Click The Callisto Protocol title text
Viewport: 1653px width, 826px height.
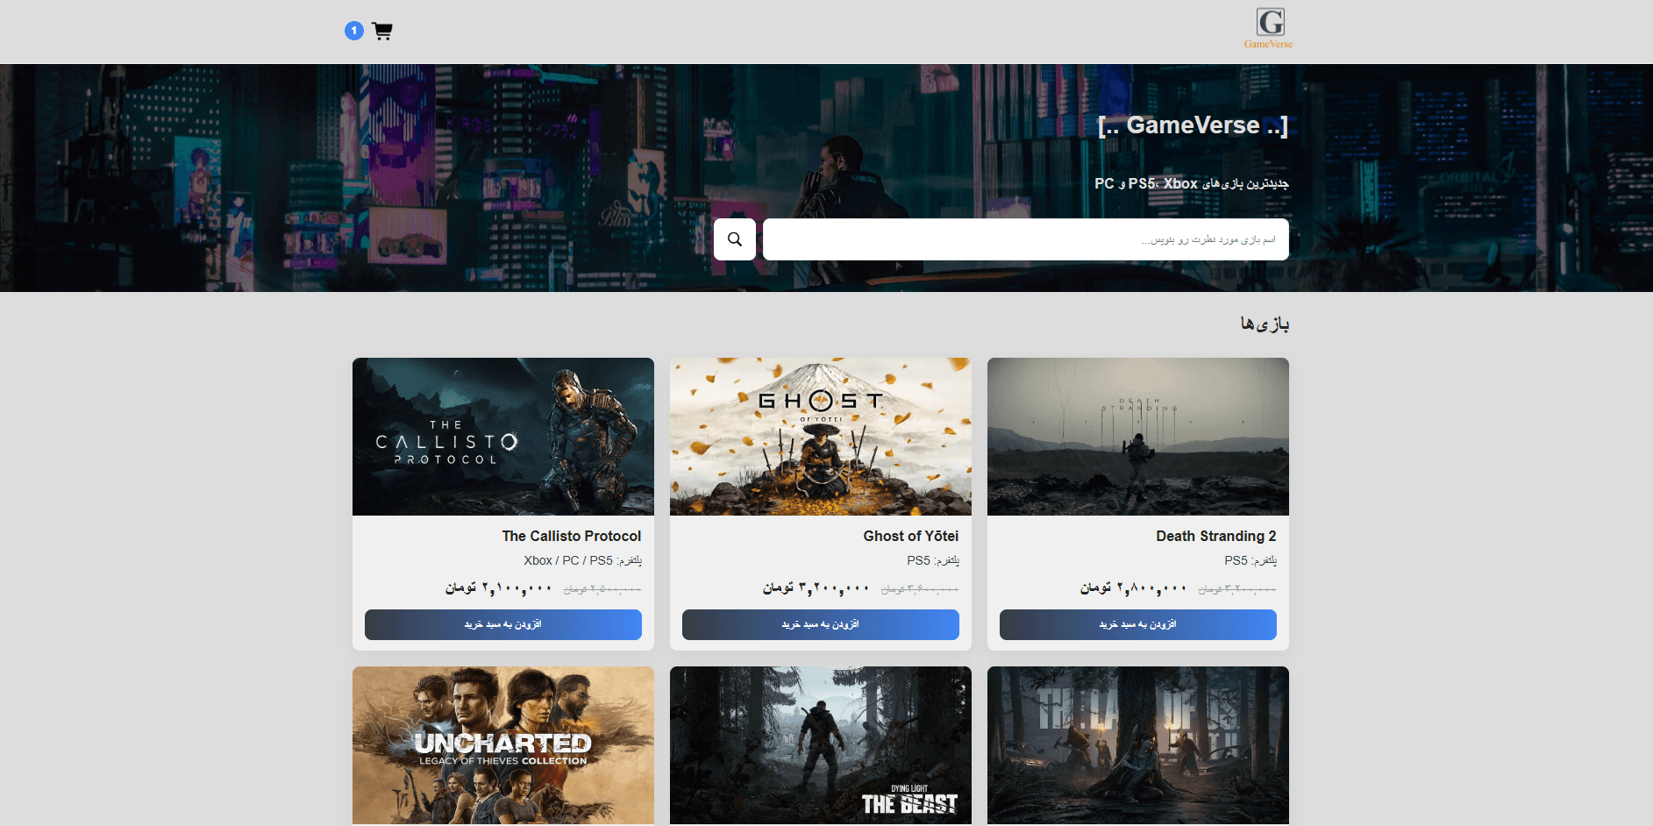(x=572, y=536)
